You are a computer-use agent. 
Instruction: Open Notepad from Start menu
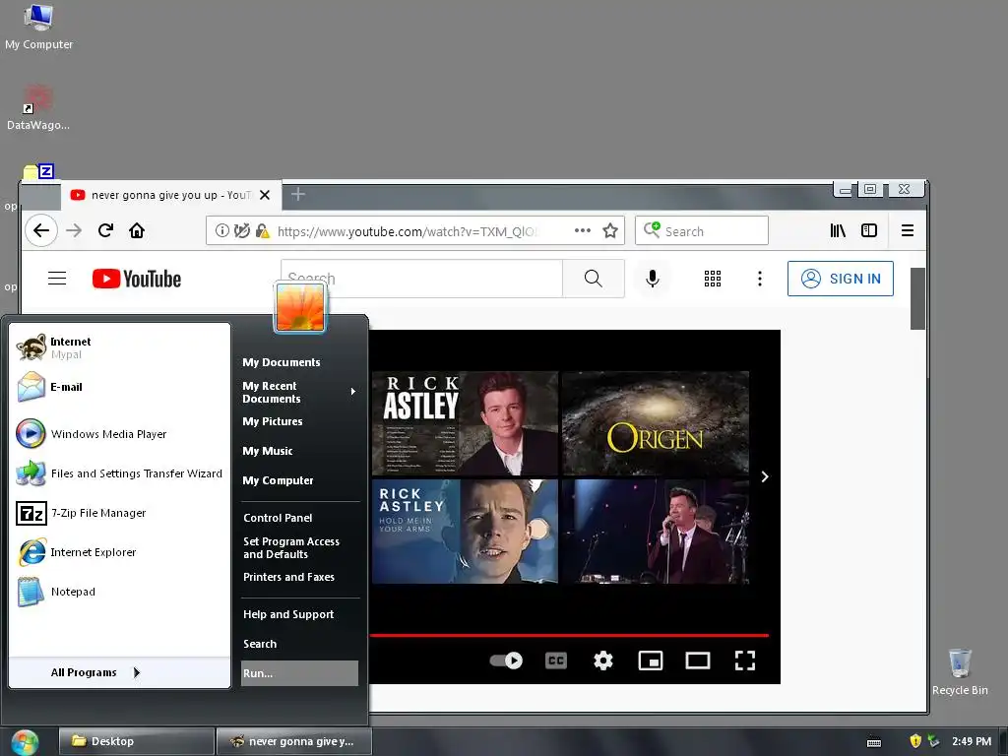(119, 592)
